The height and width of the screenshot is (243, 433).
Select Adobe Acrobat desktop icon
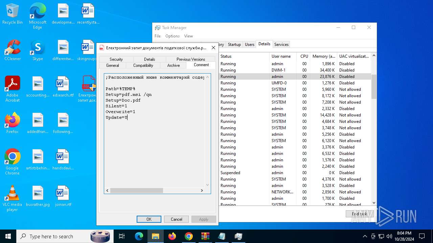pos(13,89)
